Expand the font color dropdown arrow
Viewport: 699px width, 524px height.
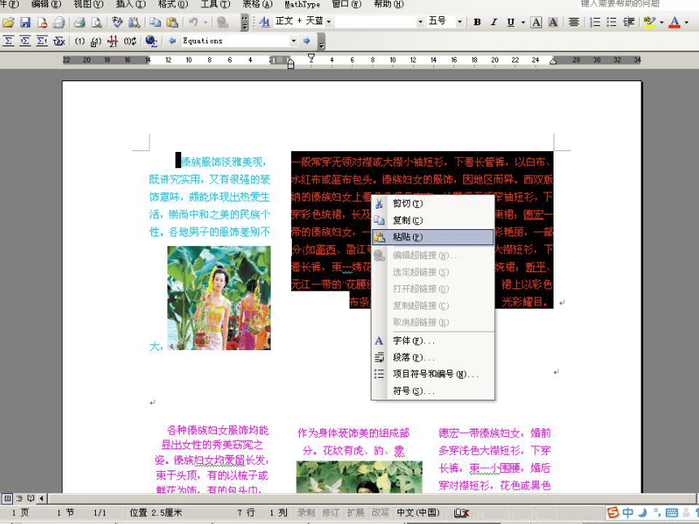[x=687, y=22]
